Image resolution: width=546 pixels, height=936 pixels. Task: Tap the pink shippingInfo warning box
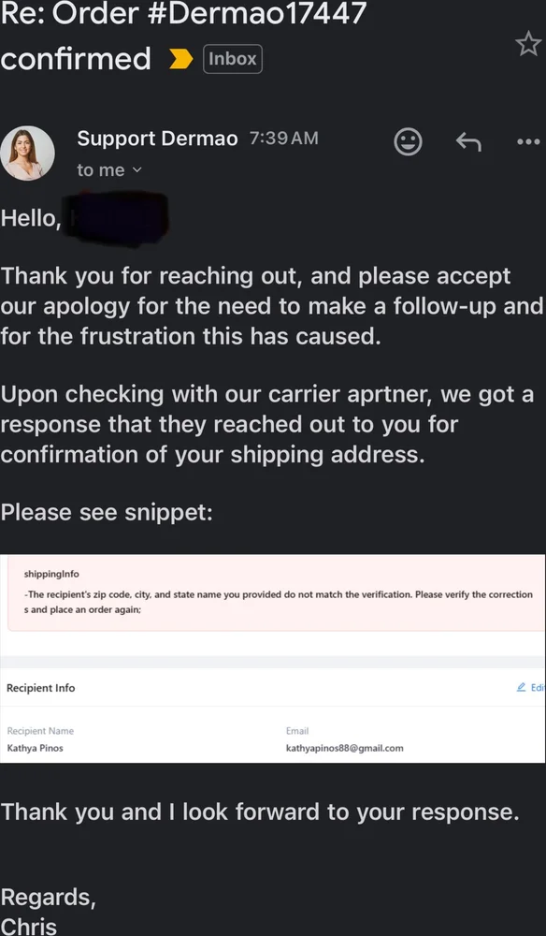276,592
